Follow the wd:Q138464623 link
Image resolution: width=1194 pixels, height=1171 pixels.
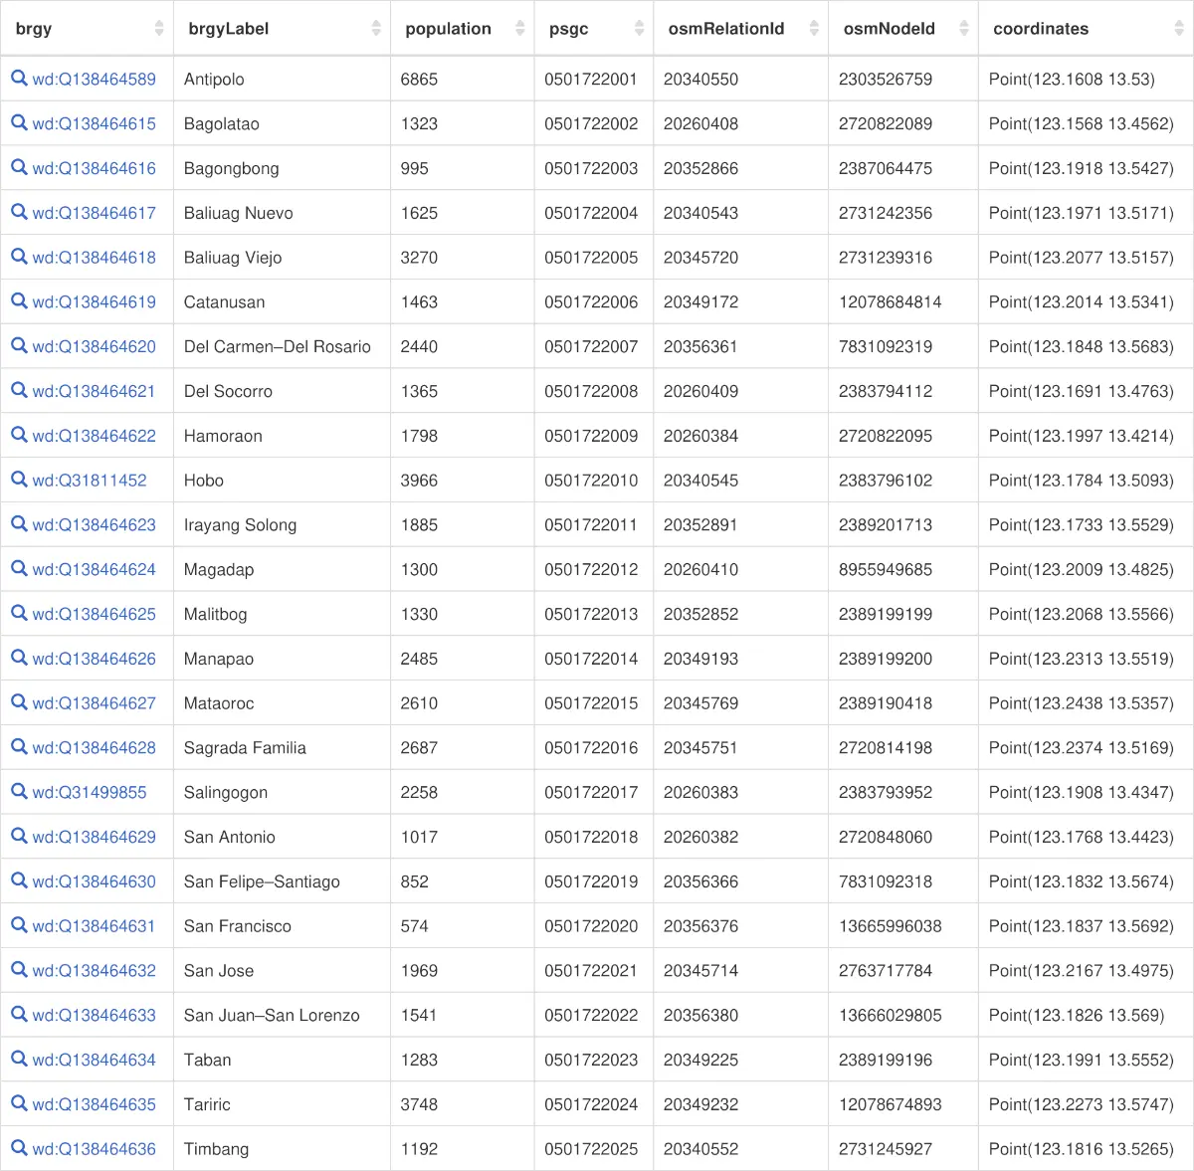tap(94, 524)
